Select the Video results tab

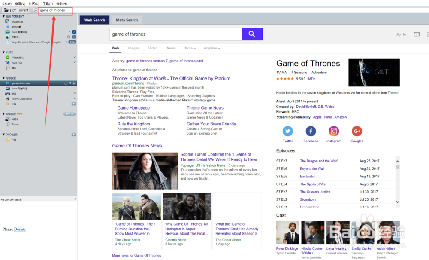pyautogui.click(x=153, y=48)
